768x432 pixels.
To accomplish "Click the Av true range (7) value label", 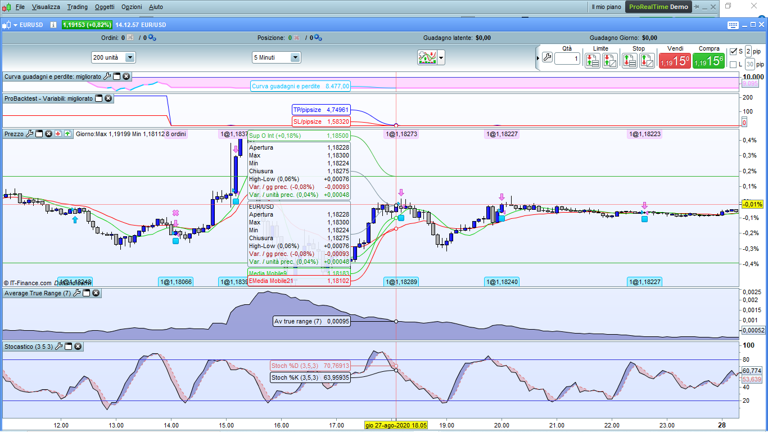I will (311, 321).
